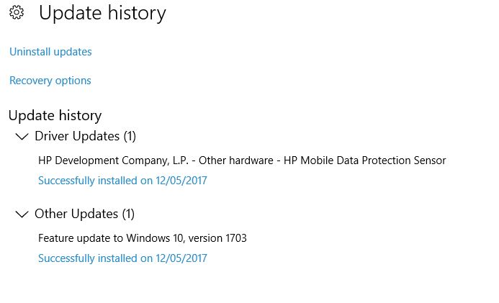Image resolution: width=499 pixels, height=303 pixels.
Task: Click the large Update history page title
Action: click(102, 13)
